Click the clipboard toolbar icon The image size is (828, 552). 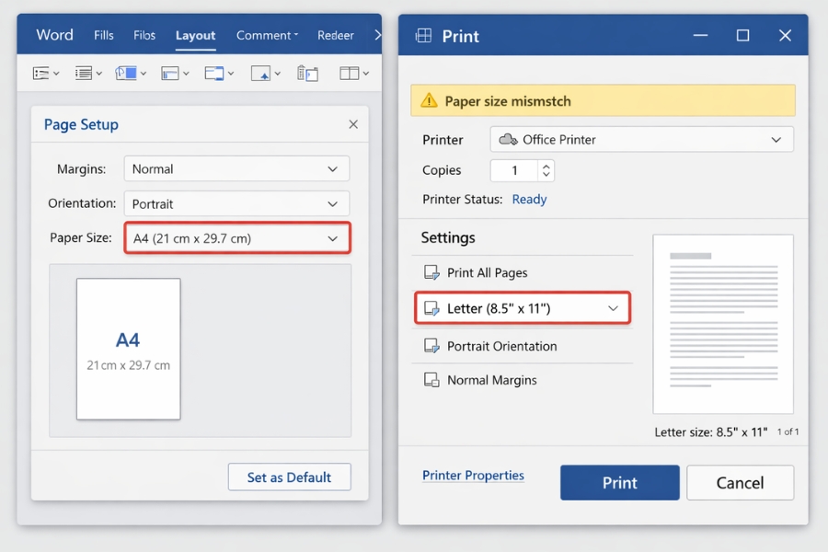point(307,73)
